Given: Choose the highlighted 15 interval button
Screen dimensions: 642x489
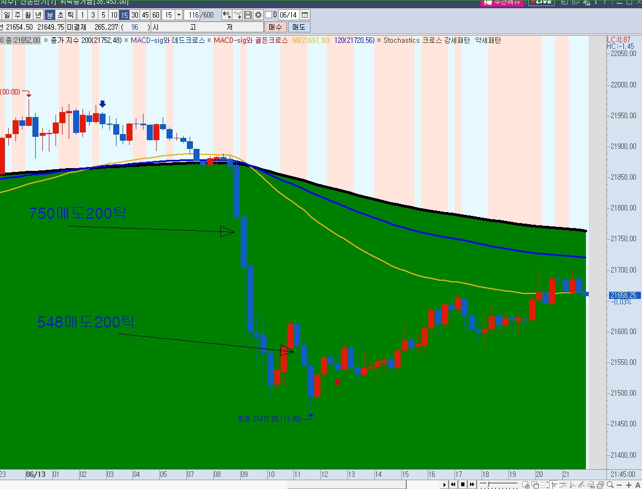Looking at the screenshot, I should (x=124, y=15).
